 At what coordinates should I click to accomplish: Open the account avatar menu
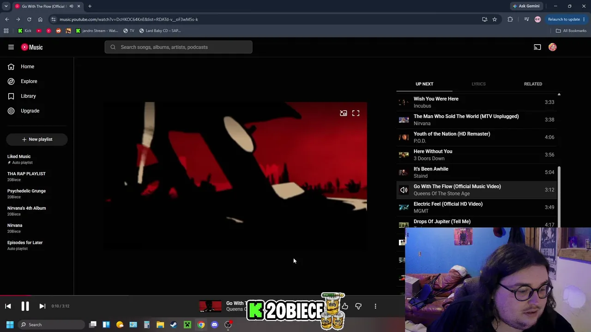click(552, 47)
